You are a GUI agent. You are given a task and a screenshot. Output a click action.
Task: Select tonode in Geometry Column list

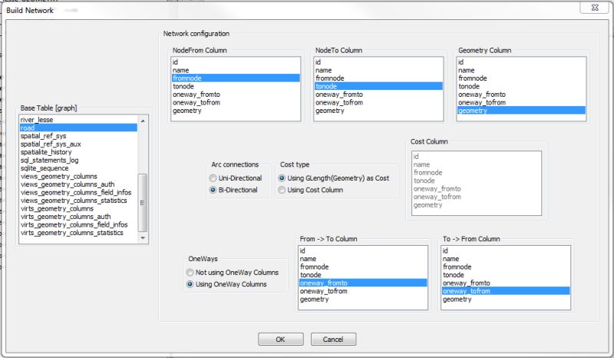522,86
